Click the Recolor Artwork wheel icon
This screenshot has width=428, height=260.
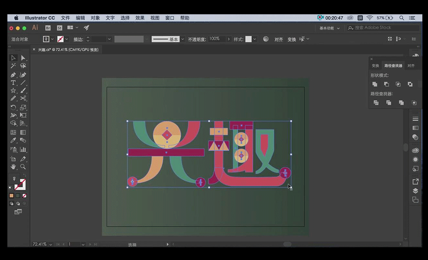[266, 39]
